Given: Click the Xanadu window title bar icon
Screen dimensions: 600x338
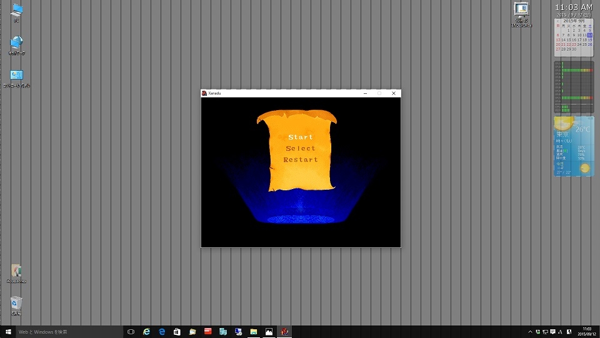Looking at the screenshot, I should [204, 93].
